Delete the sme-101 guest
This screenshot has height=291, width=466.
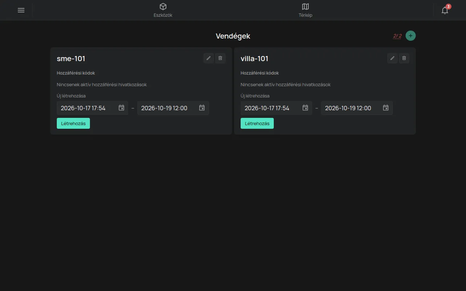point(220,58)
